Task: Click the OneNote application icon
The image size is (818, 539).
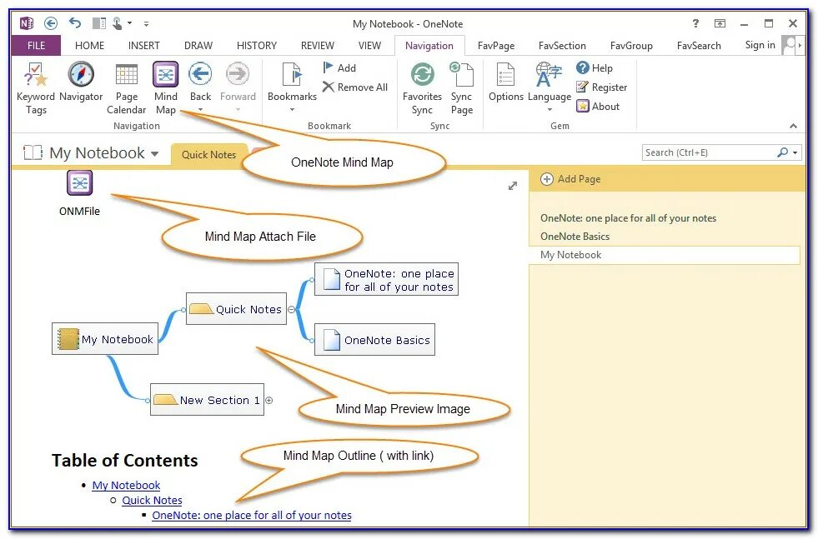Action: [26, 23]
